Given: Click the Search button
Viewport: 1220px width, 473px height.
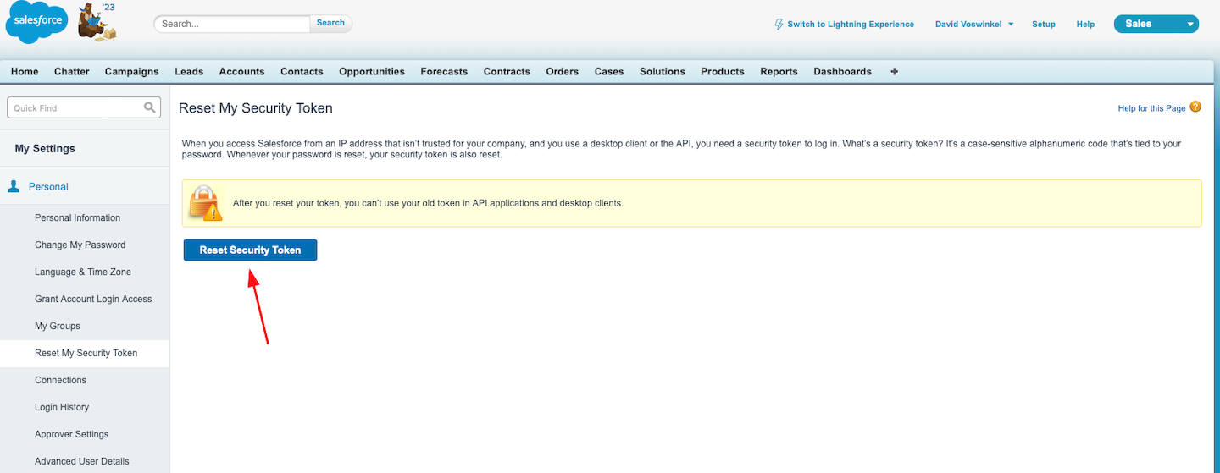Looking at the screenshot, I should [330, 24].
